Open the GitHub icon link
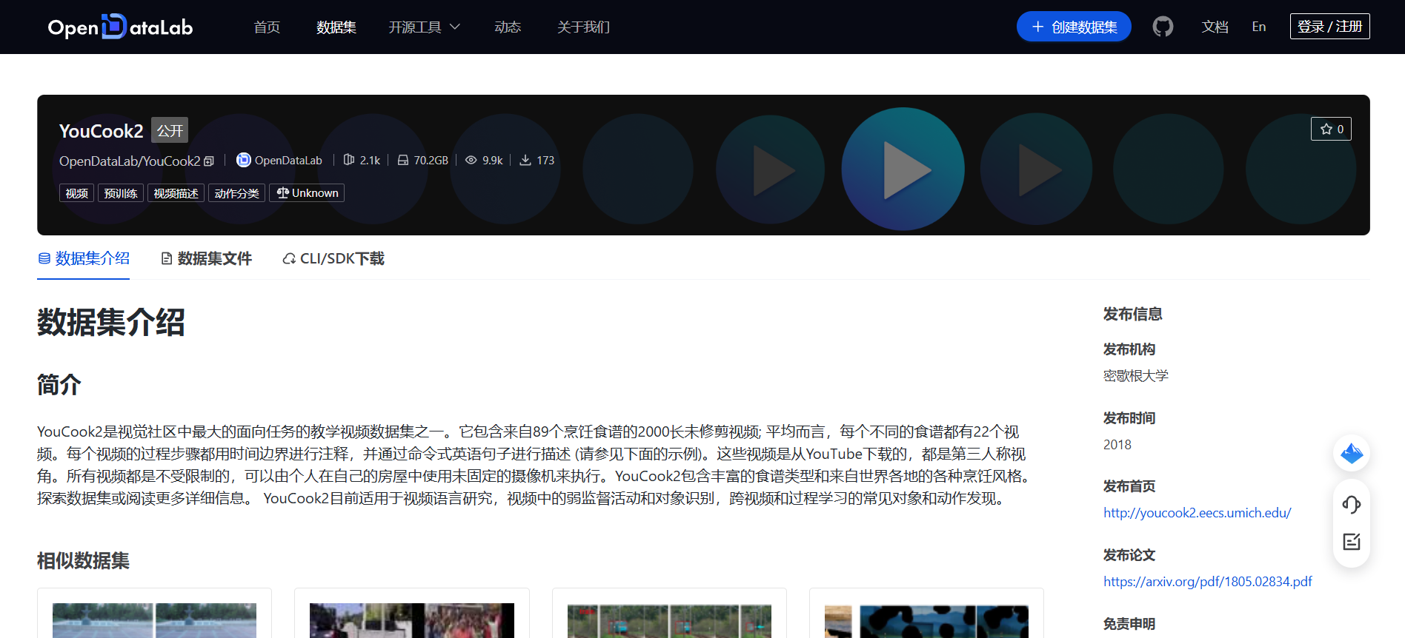Screen dimensions: 1405x638 [1163, 27]
